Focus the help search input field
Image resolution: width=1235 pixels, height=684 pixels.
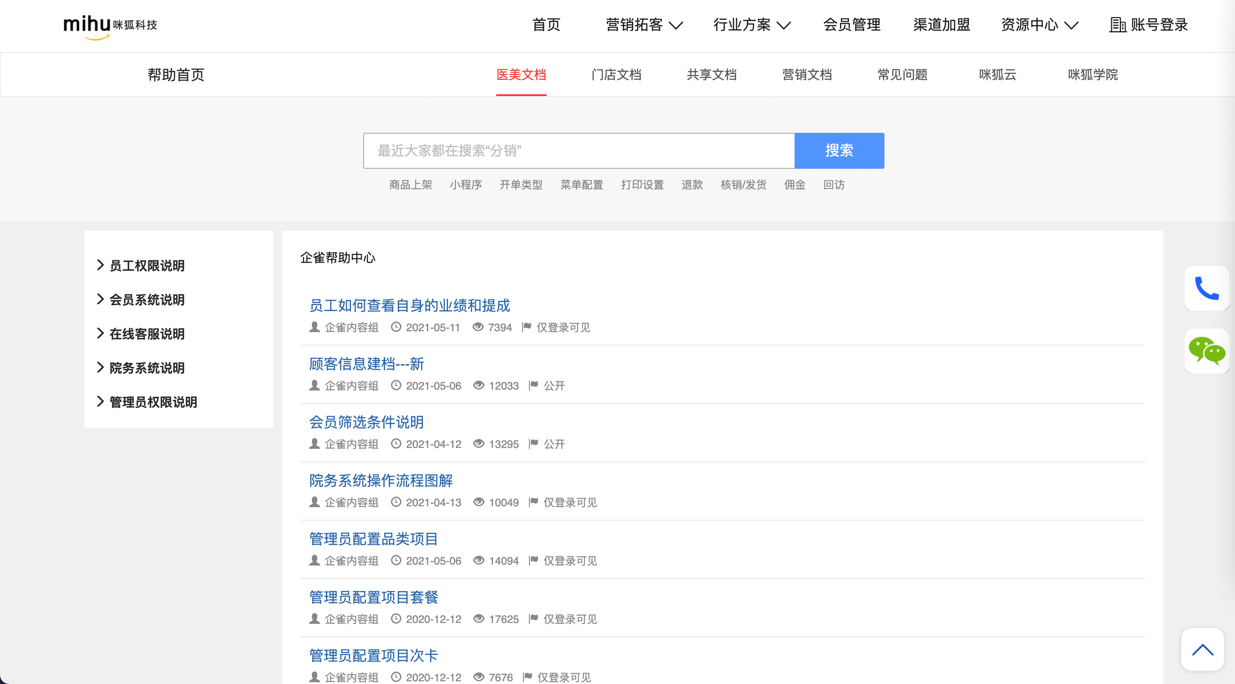pyautogui.click(x=578, y=151)
